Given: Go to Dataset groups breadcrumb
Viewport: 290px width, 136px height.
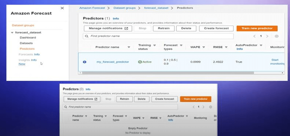Looking at the screenshot, I should click(125, 8).
